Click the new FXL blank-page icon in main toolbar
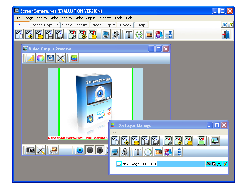 click(x=19, y=34)
